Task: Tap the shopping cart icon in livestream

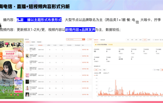Action: [11, 95]
